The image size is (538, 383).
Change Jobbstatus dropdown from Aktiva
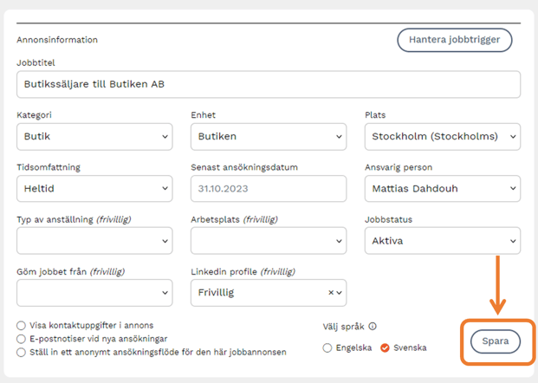coord(442,240)
